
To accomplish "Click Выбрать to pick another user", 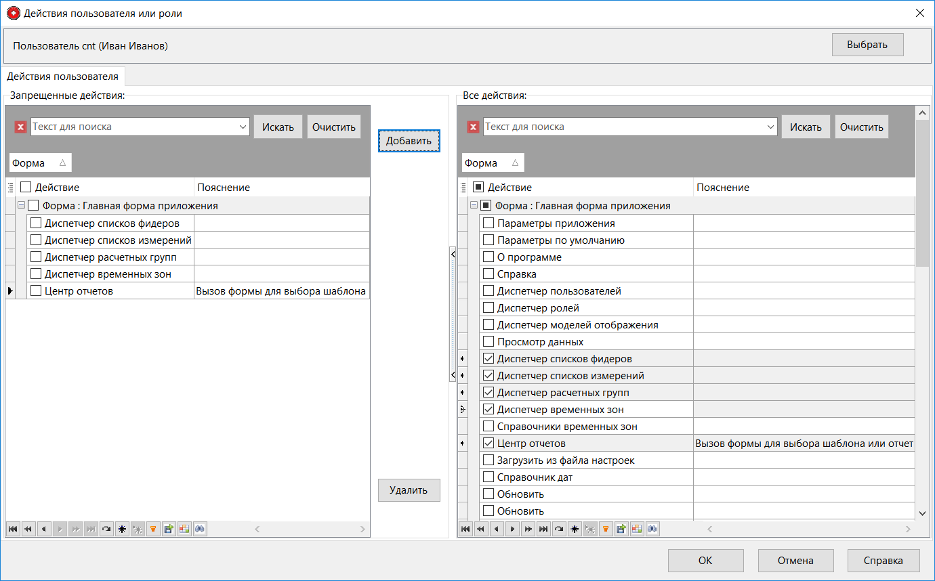I will 868,44.
